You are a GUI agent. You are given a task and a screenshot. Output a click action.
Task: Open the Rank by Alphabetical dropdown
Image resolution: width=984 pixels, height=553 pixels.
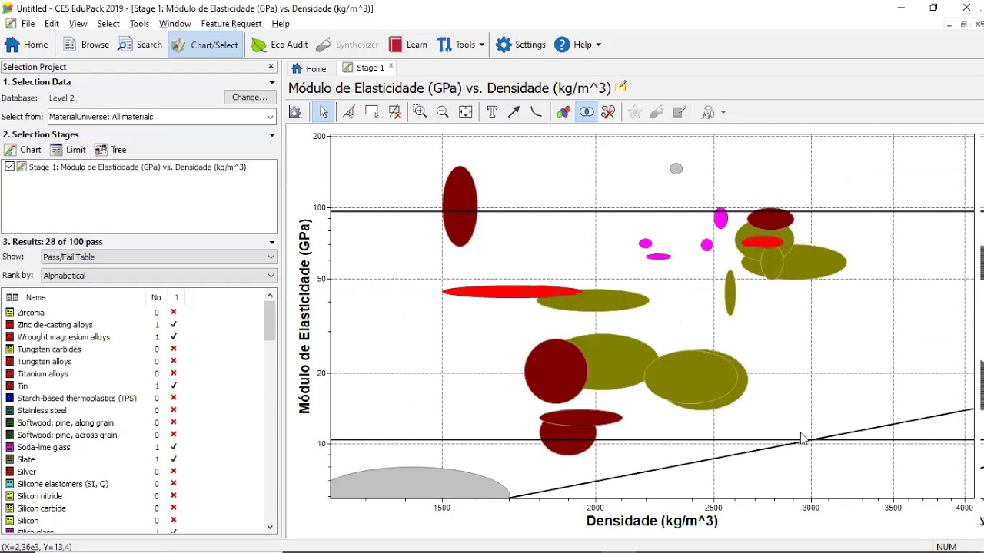[x=158, y=276]
